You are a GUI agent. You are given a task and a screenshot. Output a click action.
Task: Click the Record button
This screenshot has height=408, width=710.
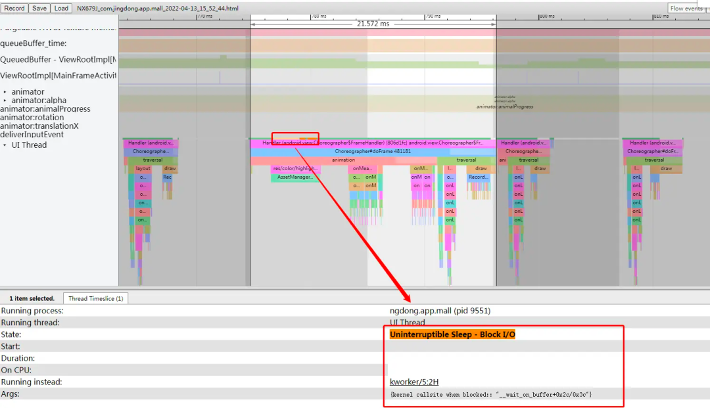tap(14, 8)
